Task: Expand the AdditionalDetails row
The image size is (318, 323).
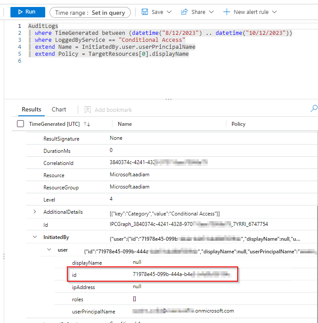Action: pos(35,212)
